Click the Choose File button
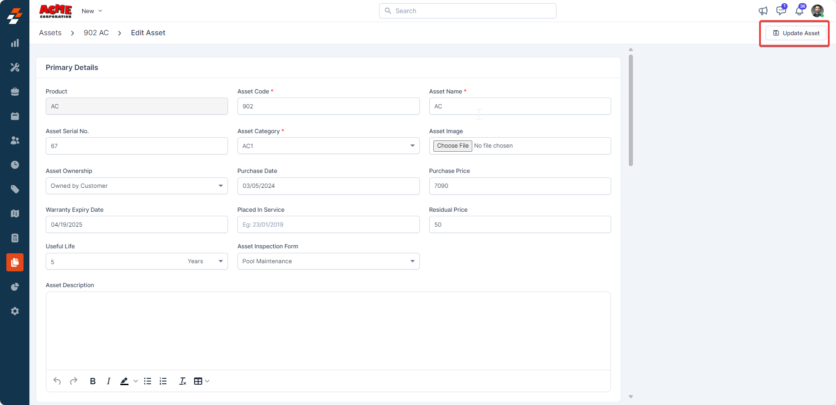The height and width of the screenshot is (405, 836). coord(452,146)
